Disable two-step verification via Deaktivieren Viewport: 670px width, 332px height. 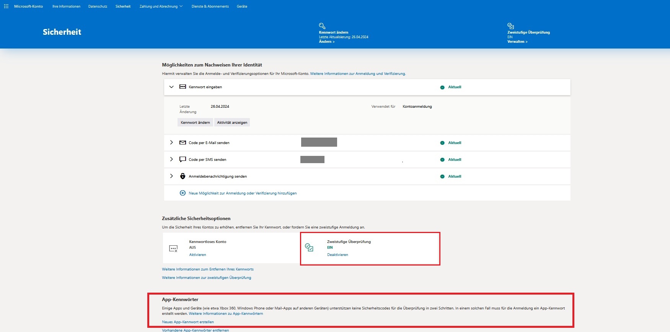[x=337, y=255]
